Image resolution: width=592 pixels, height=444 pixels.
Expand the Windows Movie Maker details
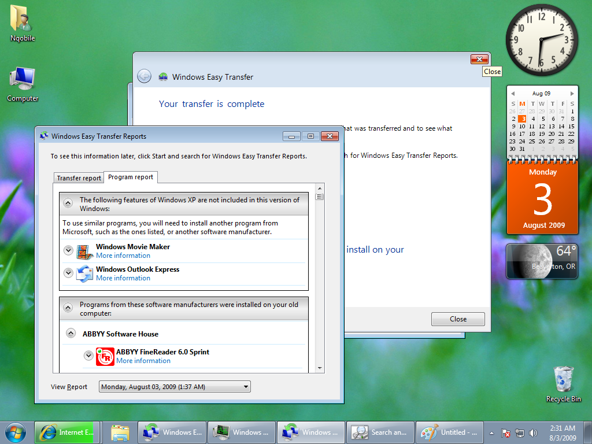coord(68,250)
